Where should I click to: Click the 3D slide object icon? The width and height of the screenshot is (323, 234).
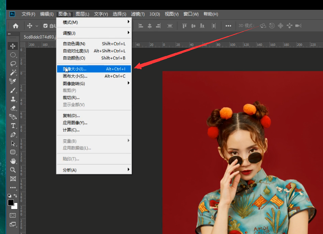(x=290, y=26)
